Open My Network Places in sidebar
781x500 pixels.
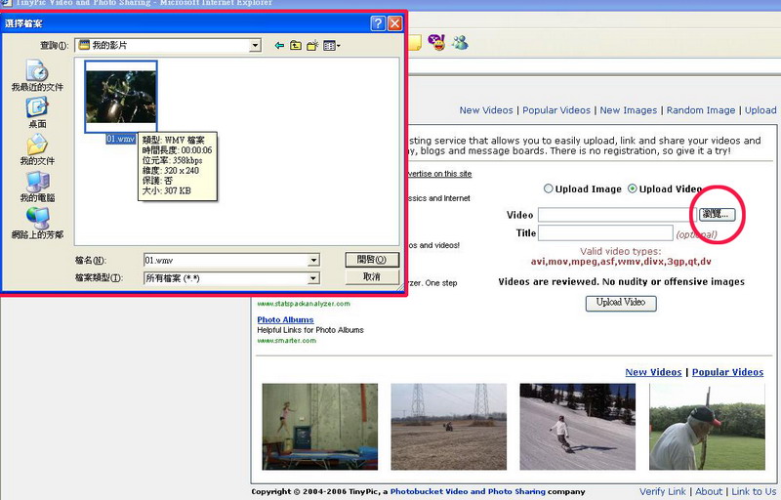[37, 224]
